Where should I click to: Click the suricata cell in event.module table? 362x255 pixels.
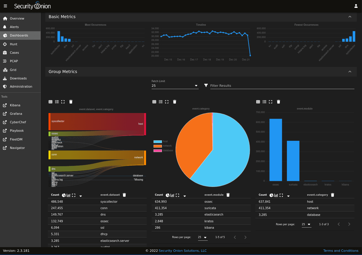tap(210, 208)
